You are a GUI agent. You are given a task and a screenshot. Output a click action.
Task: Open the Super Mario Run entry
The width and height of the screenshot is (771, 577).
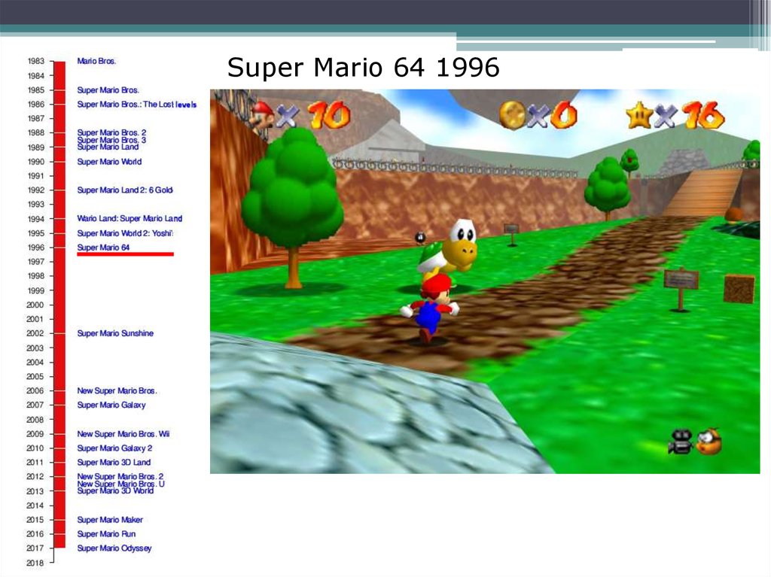point(106,534)
